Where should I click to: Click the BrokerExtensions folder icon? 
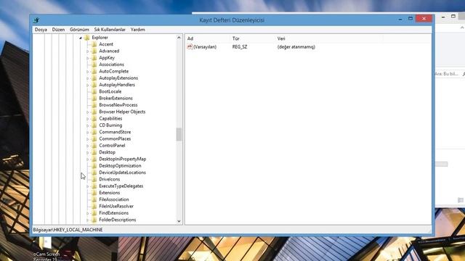[94, 99]
